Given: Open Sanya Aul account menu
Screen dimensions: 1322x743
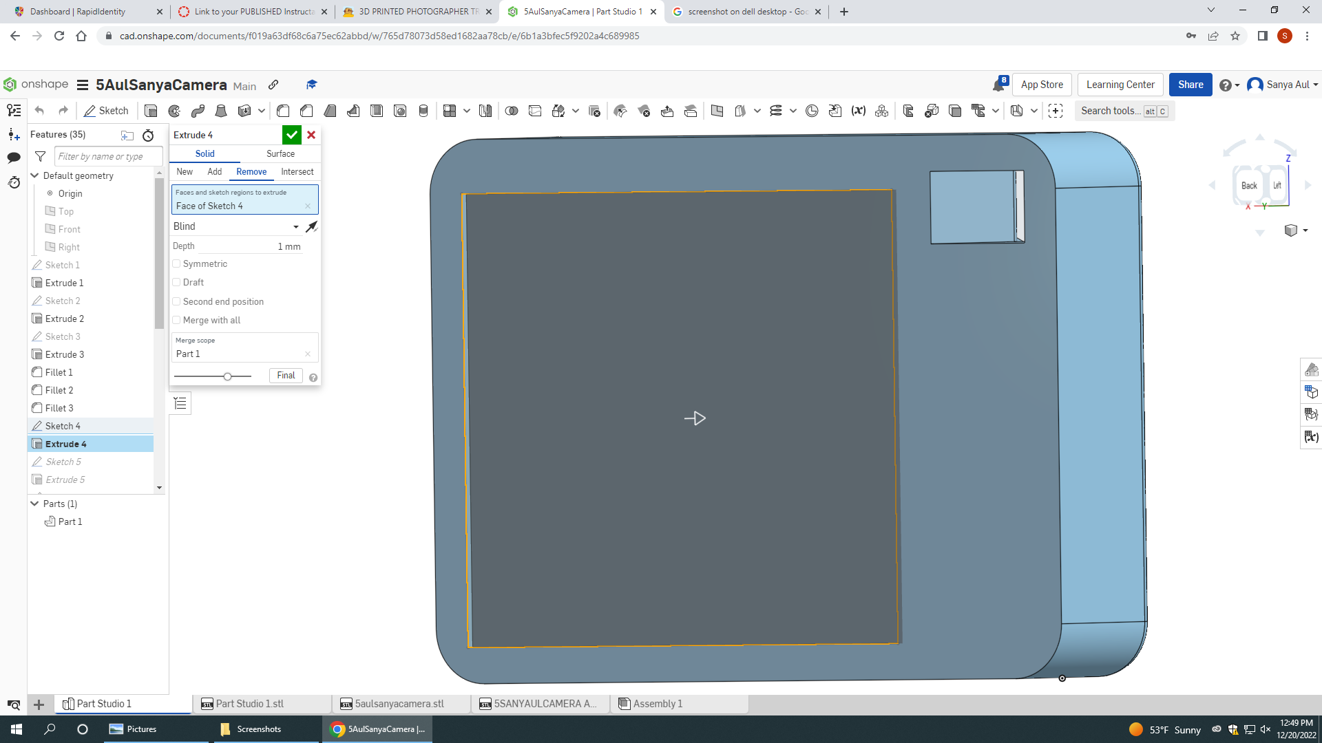Looking at the screenshot, I should pos(1283,85).
